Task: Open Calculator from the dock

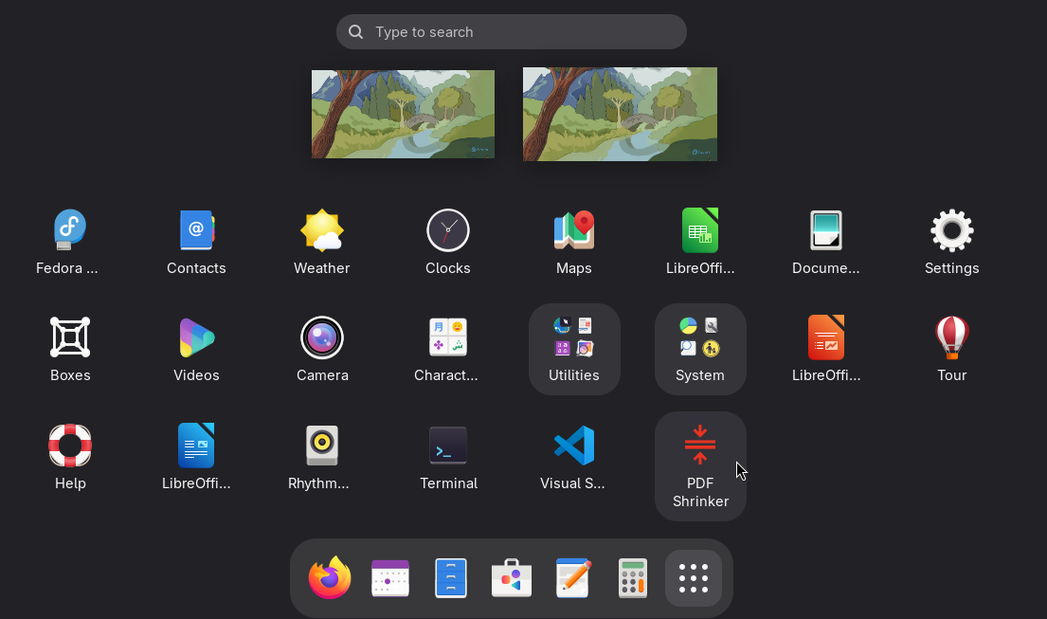Action: (632, 578)
